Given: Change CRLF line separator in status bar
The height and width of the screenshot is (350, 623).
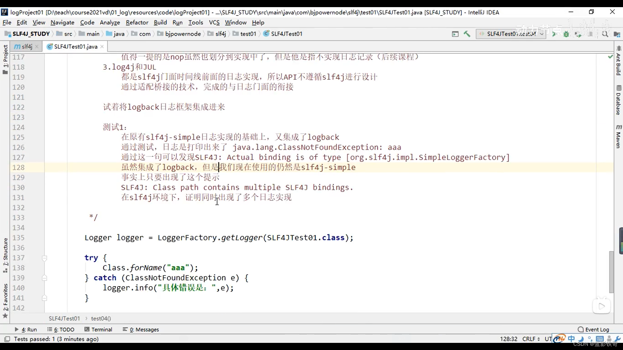Looking at the screenshot, I should 531,339.
